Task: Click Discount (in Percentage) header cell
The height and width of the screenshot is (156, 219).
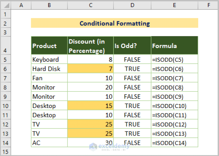Action: 90,45
